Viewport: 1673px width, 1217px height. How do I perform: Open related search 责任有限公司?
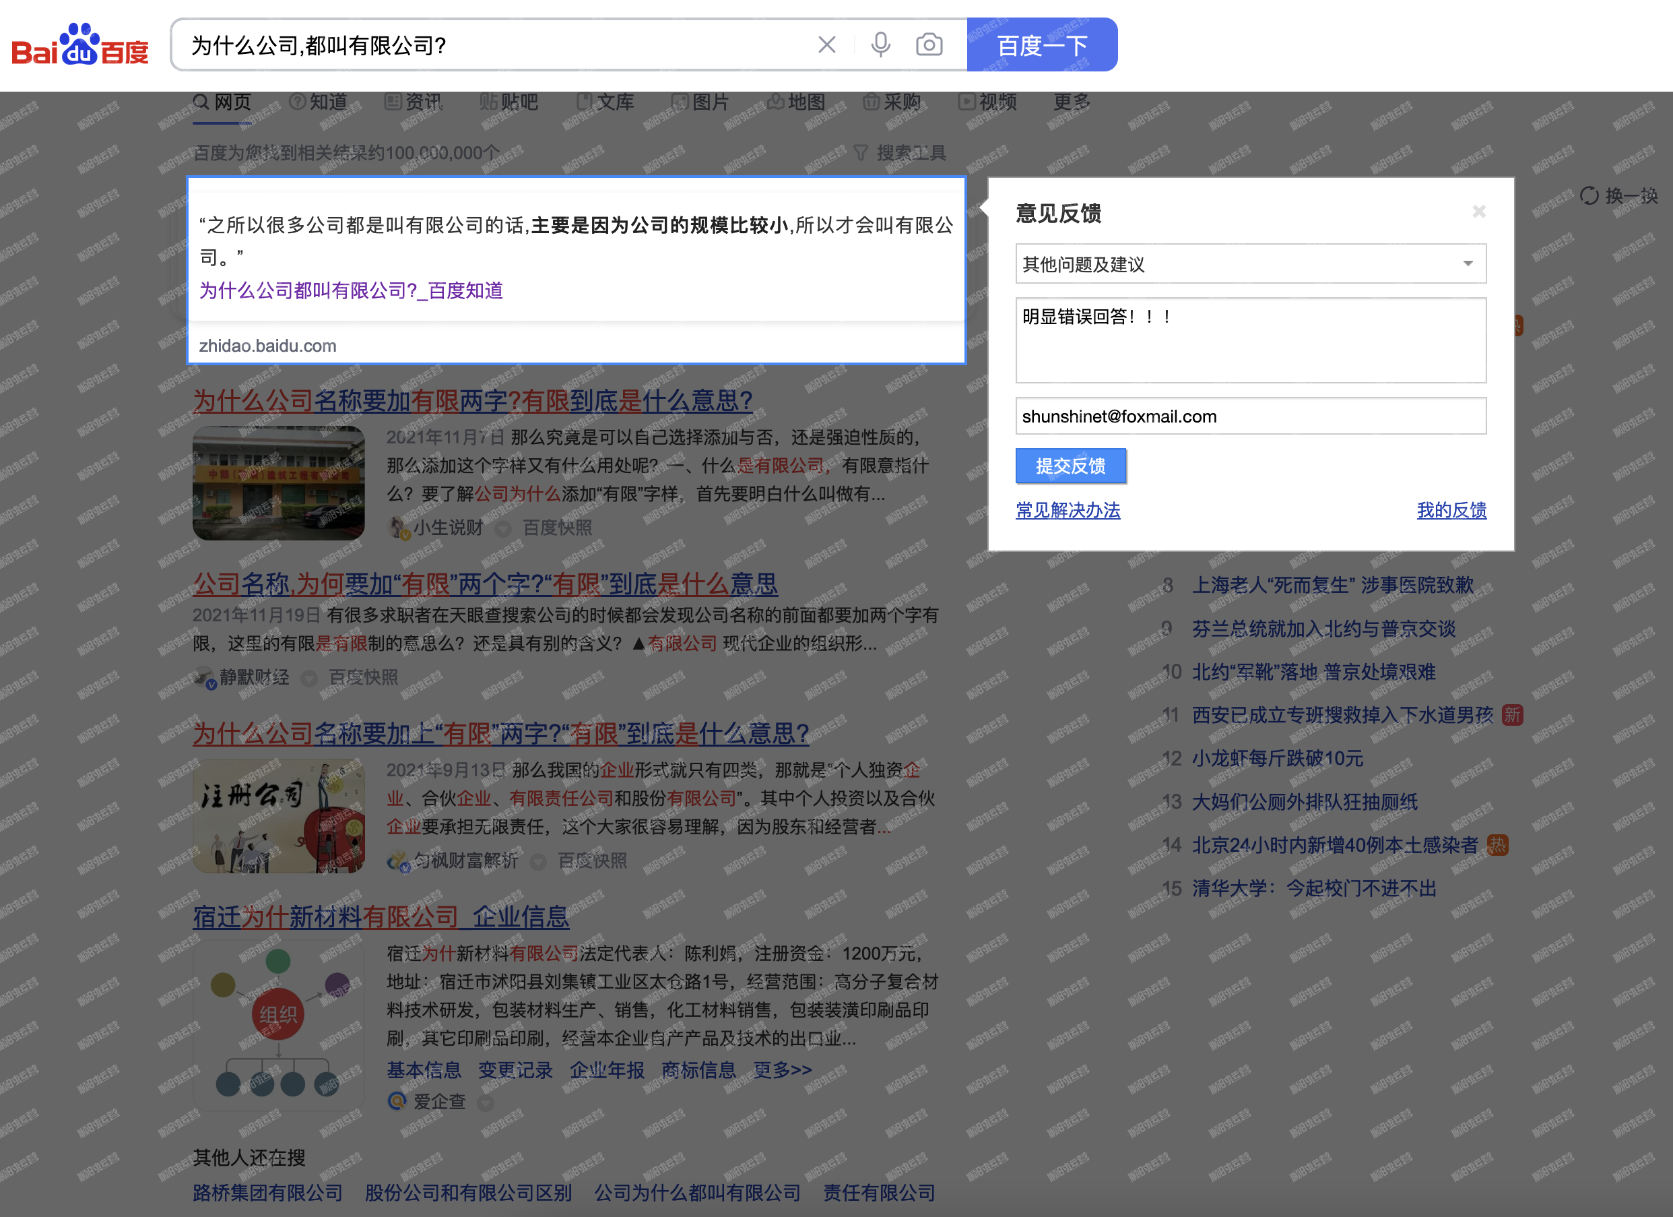[878, 1193]
